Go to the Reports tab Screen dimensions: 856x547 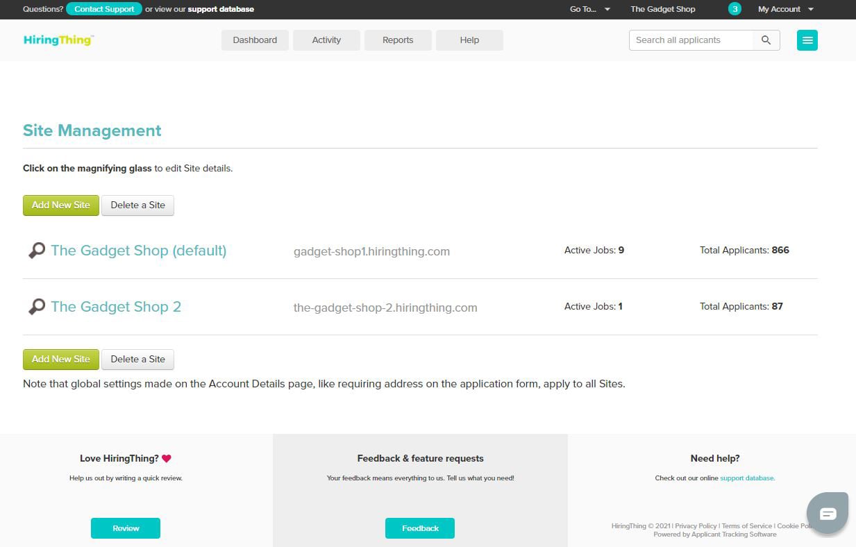(398, 40)
